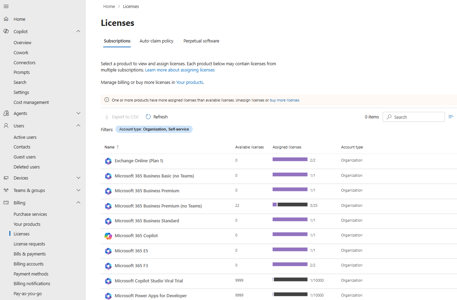This screenshot has height=300, width=457.
Task: Click the Copilot icon in sidebar
Action: click(x=6, y=31)
